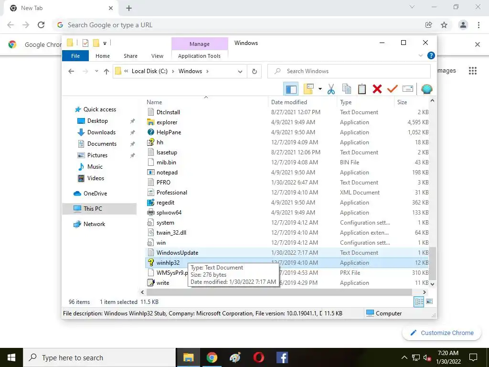
Task: Select Network in navigation pane
Action: pos(94,224)
